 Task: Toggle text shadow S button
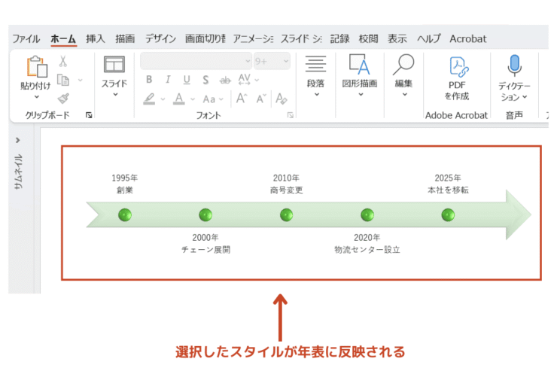click(205, 80)
